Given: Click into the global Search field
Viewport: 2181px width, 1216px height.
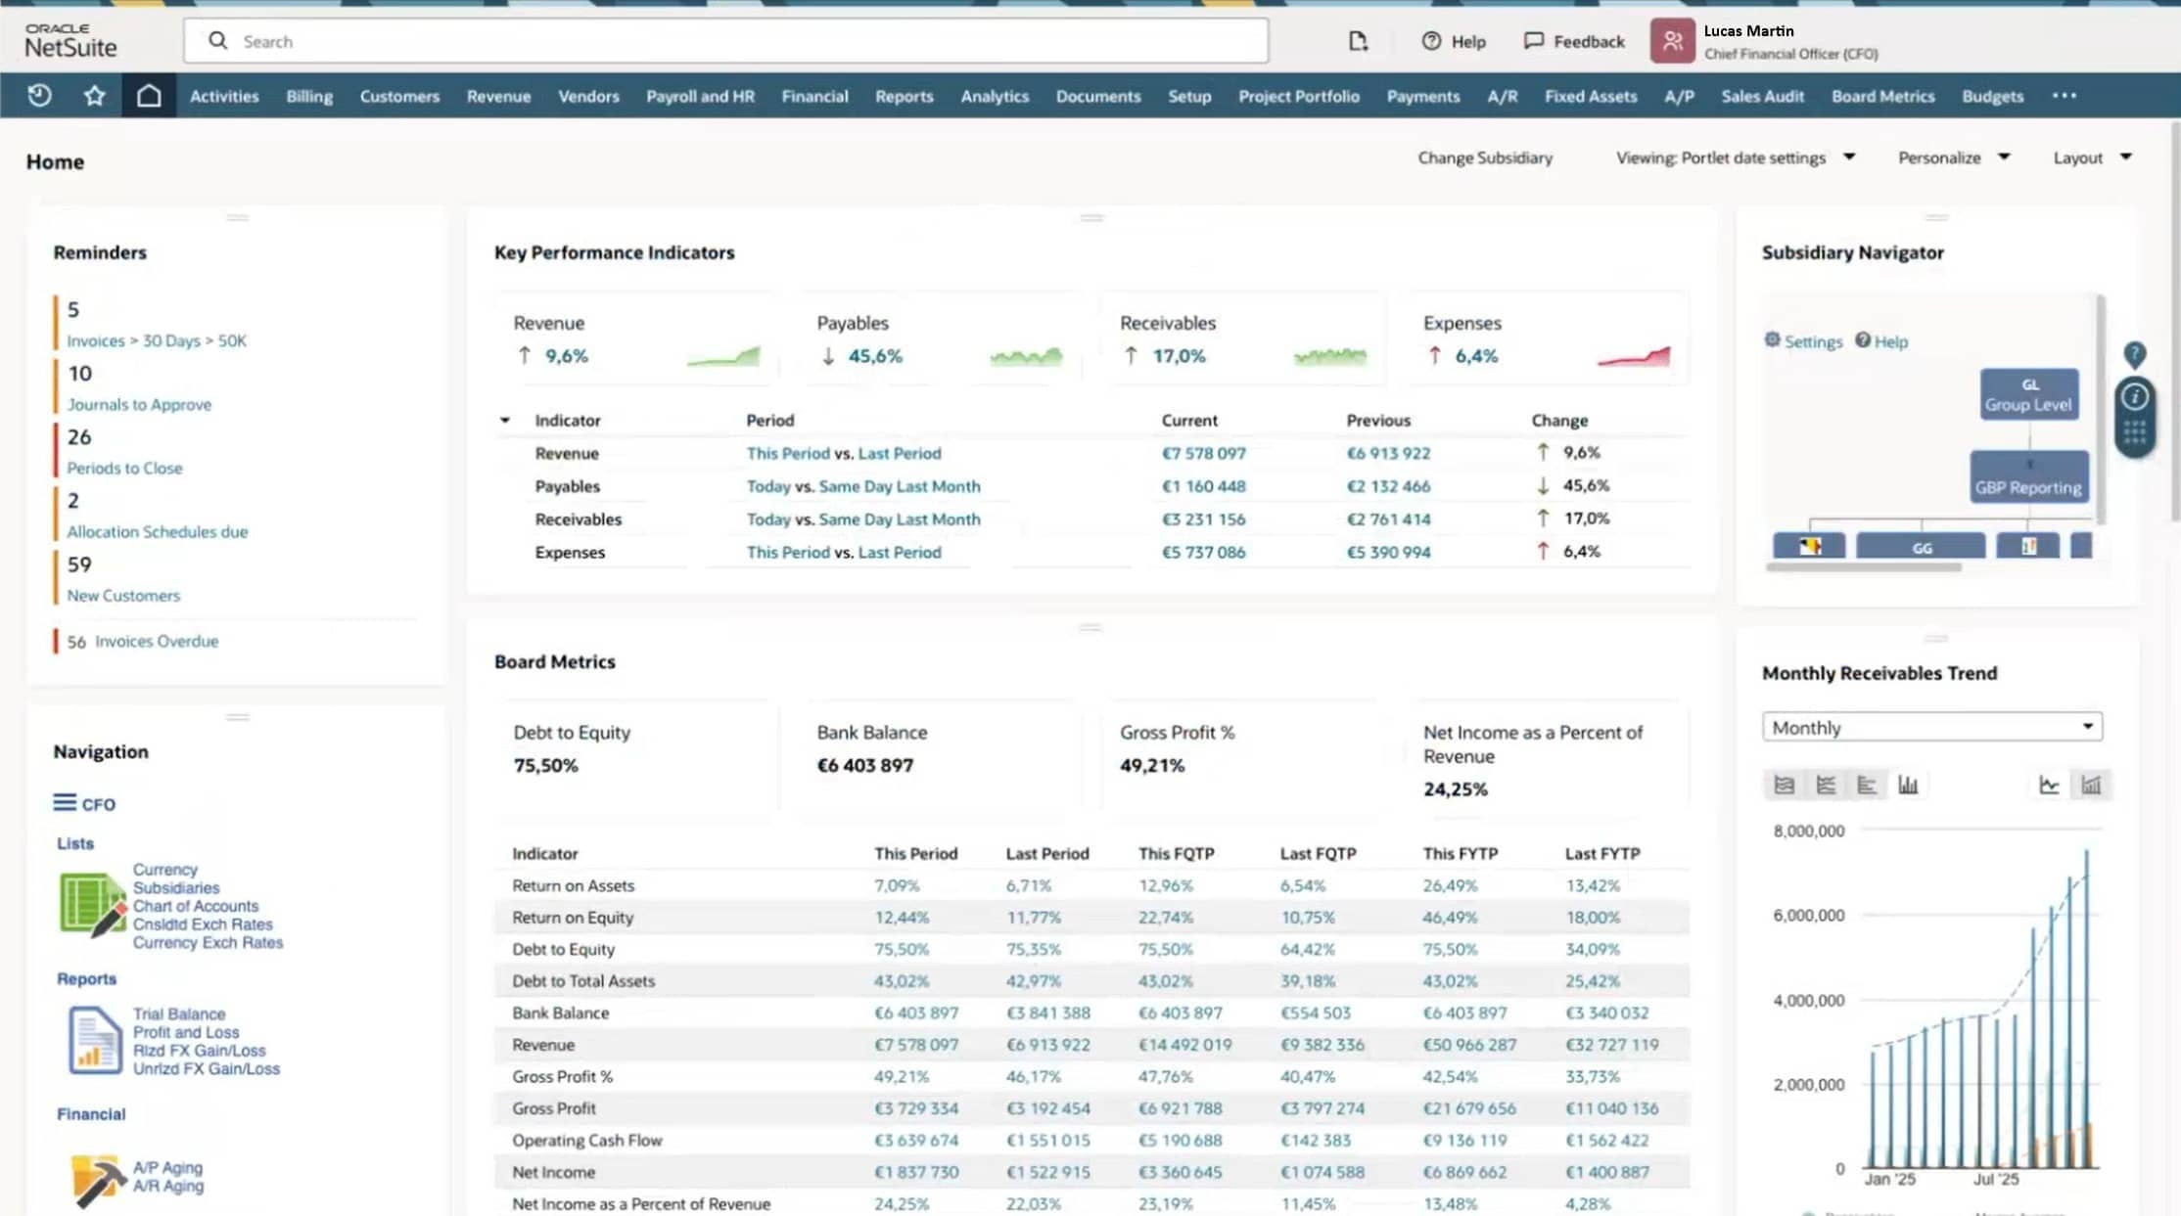Looking at the screenshot, I should 725,41.
